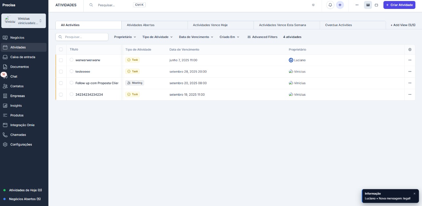422x206 pixels.
Task: Open header three-dot more options
Action: 357,5
